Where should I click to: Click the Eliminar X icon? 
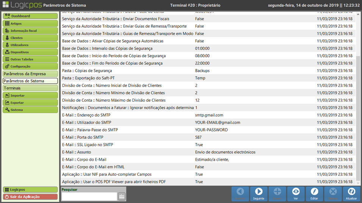pyautogui.click(x=333, y=192)
